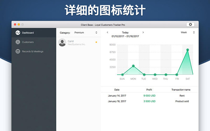Click the SUN day label
Screen dimensions: 210x131
122,79
